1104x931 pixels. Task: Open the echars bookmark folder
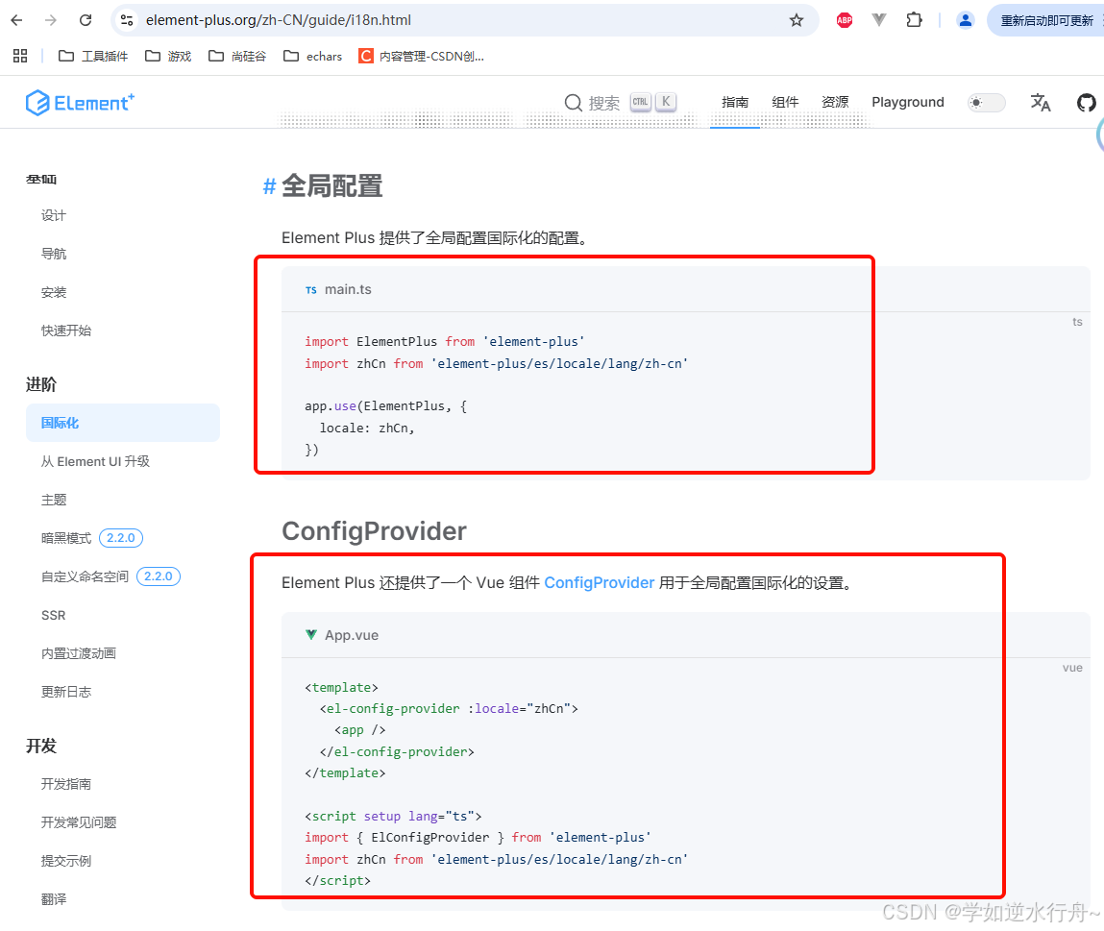click(312, 56)
